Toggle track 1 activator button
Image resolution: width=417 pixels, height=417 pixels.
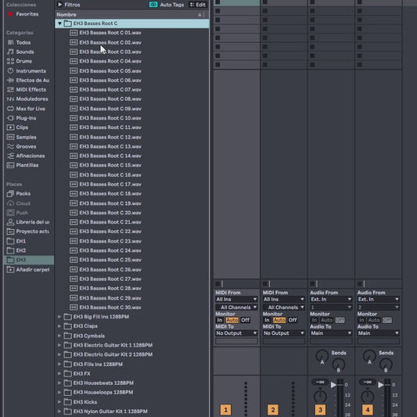[x=225, y=409]
